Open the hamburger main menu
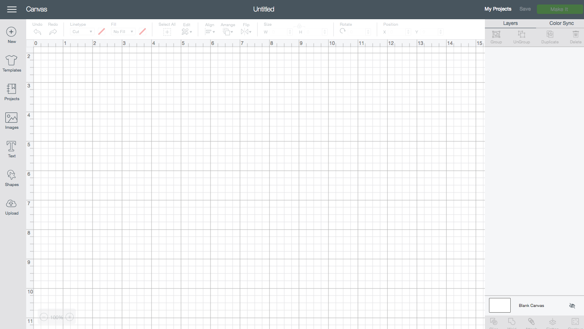The image size is (584, 329). pos(12,9)
